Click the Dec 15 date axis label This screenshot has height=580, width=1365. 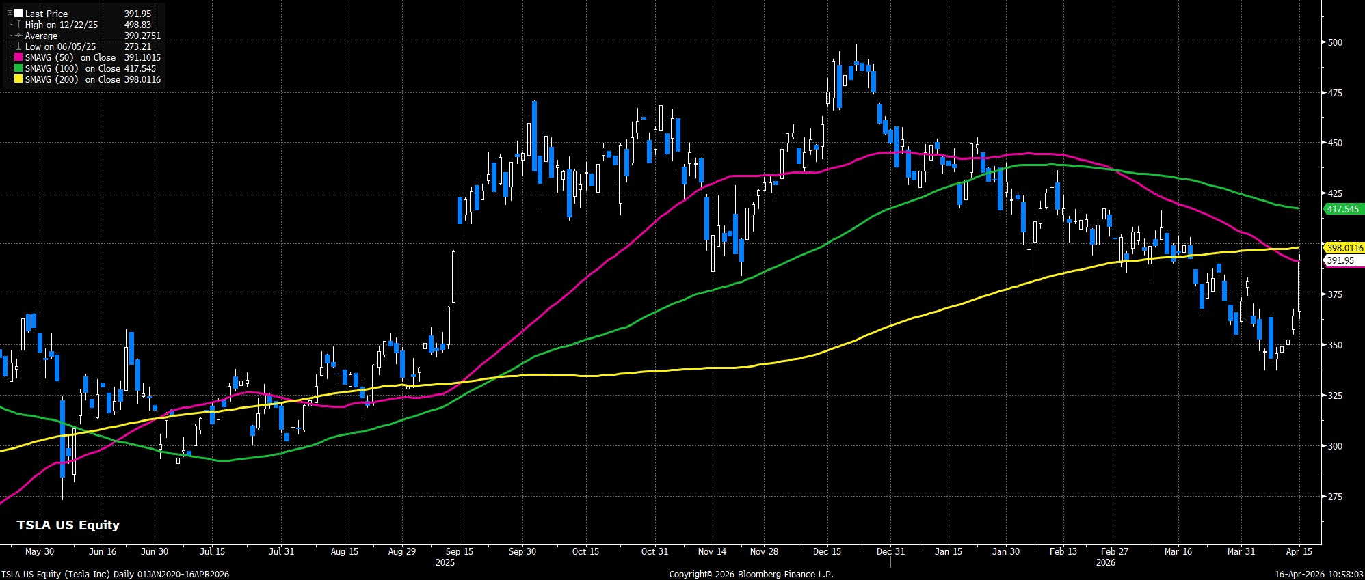(827, 551)
